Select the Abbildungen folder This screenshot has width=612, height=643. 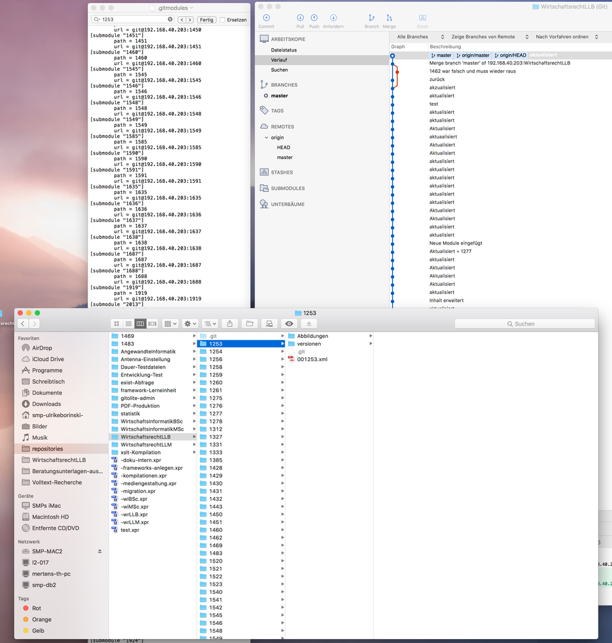(312, 336)
